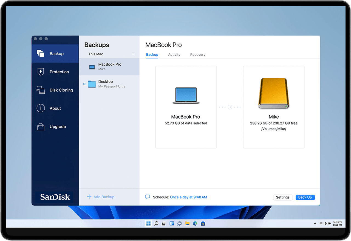
Task: Click the MacBook Pro backup source tile
Action: [x=186, y=107]
